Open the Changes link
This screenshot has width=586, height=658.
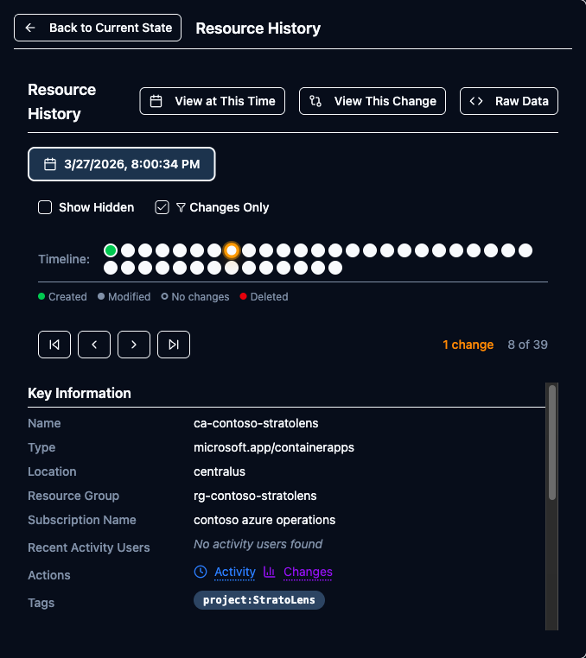pyautogui.click(x=308, y=572)
